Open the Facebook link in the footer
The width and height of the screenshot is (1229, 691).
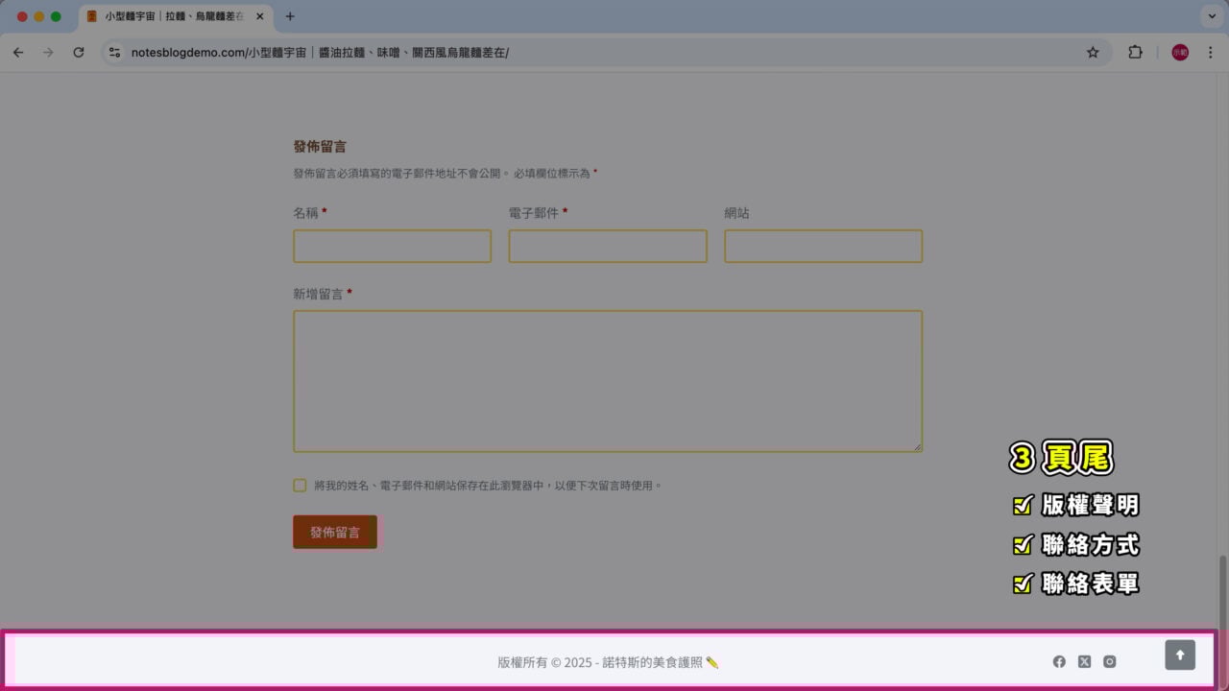click(x=1059, y=661)
